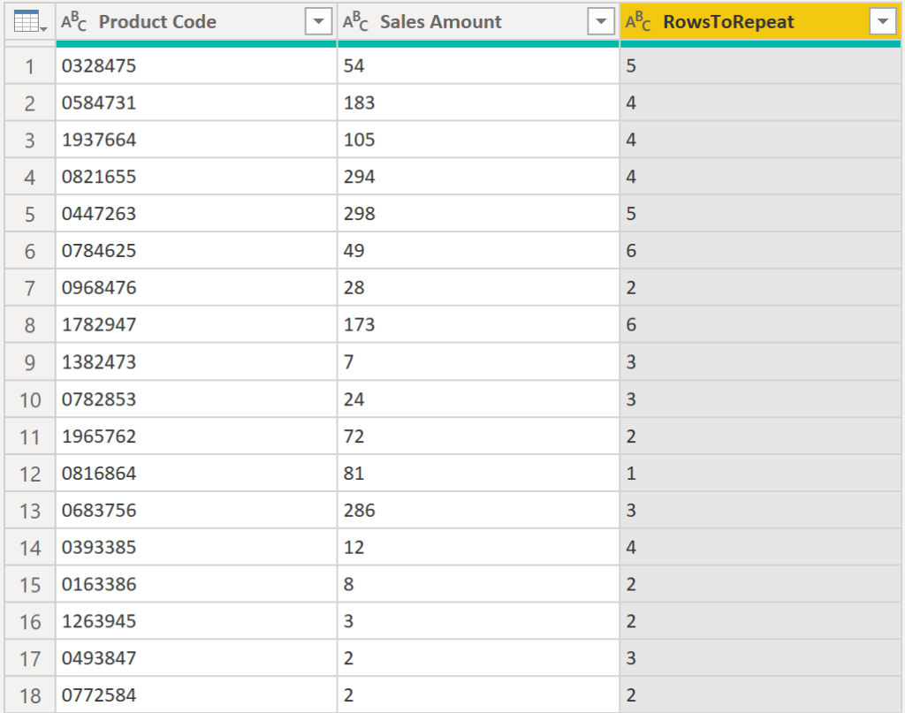Viewport: 905px width, 713px height.
Task: Click sales amount 49
Action: tap(354, 250)
